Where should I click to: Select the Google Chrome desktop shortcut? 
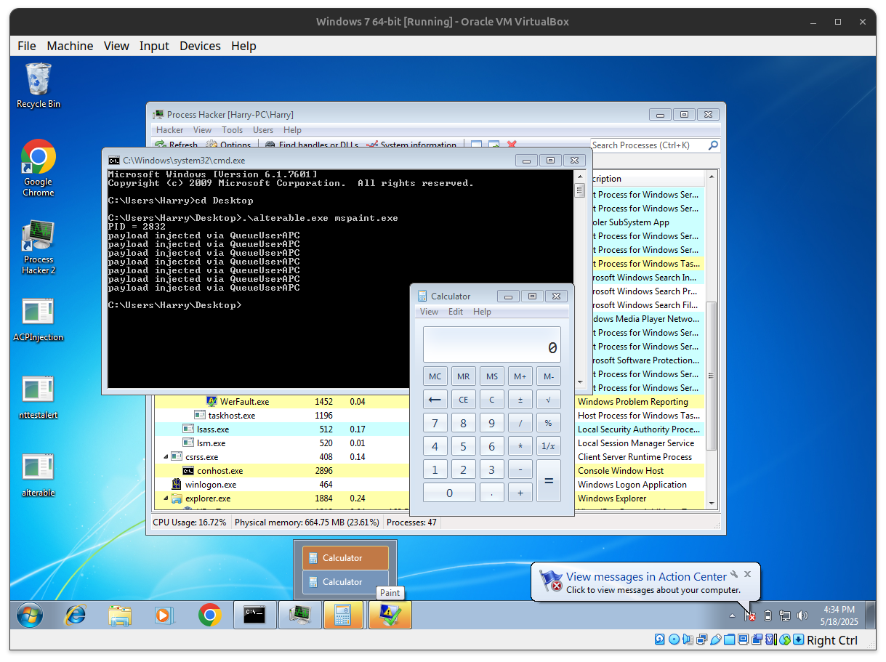(39, 169)
